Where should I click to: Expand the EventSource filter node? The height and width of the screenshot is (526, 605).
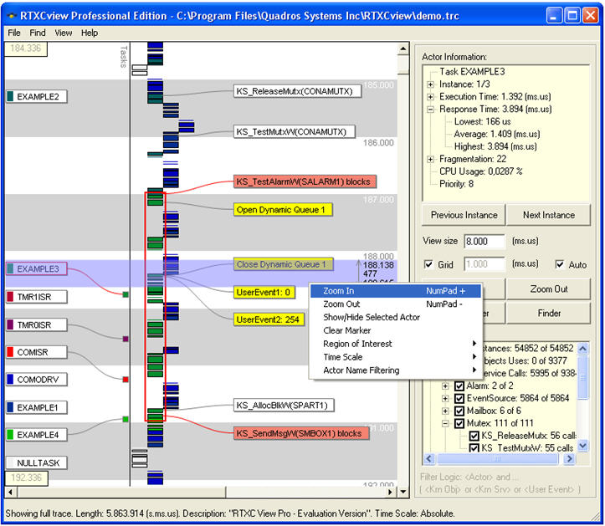tap(445, 398)
